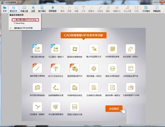Click the extract drawing table grid icon

[113, 49]
